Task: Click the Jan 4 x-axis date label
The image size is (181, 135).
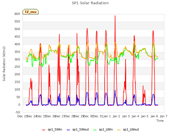Action: (135, 116)
